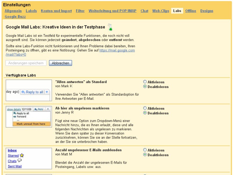
Task: Click the green Labs flask icon
Action: tap(110, 27)
